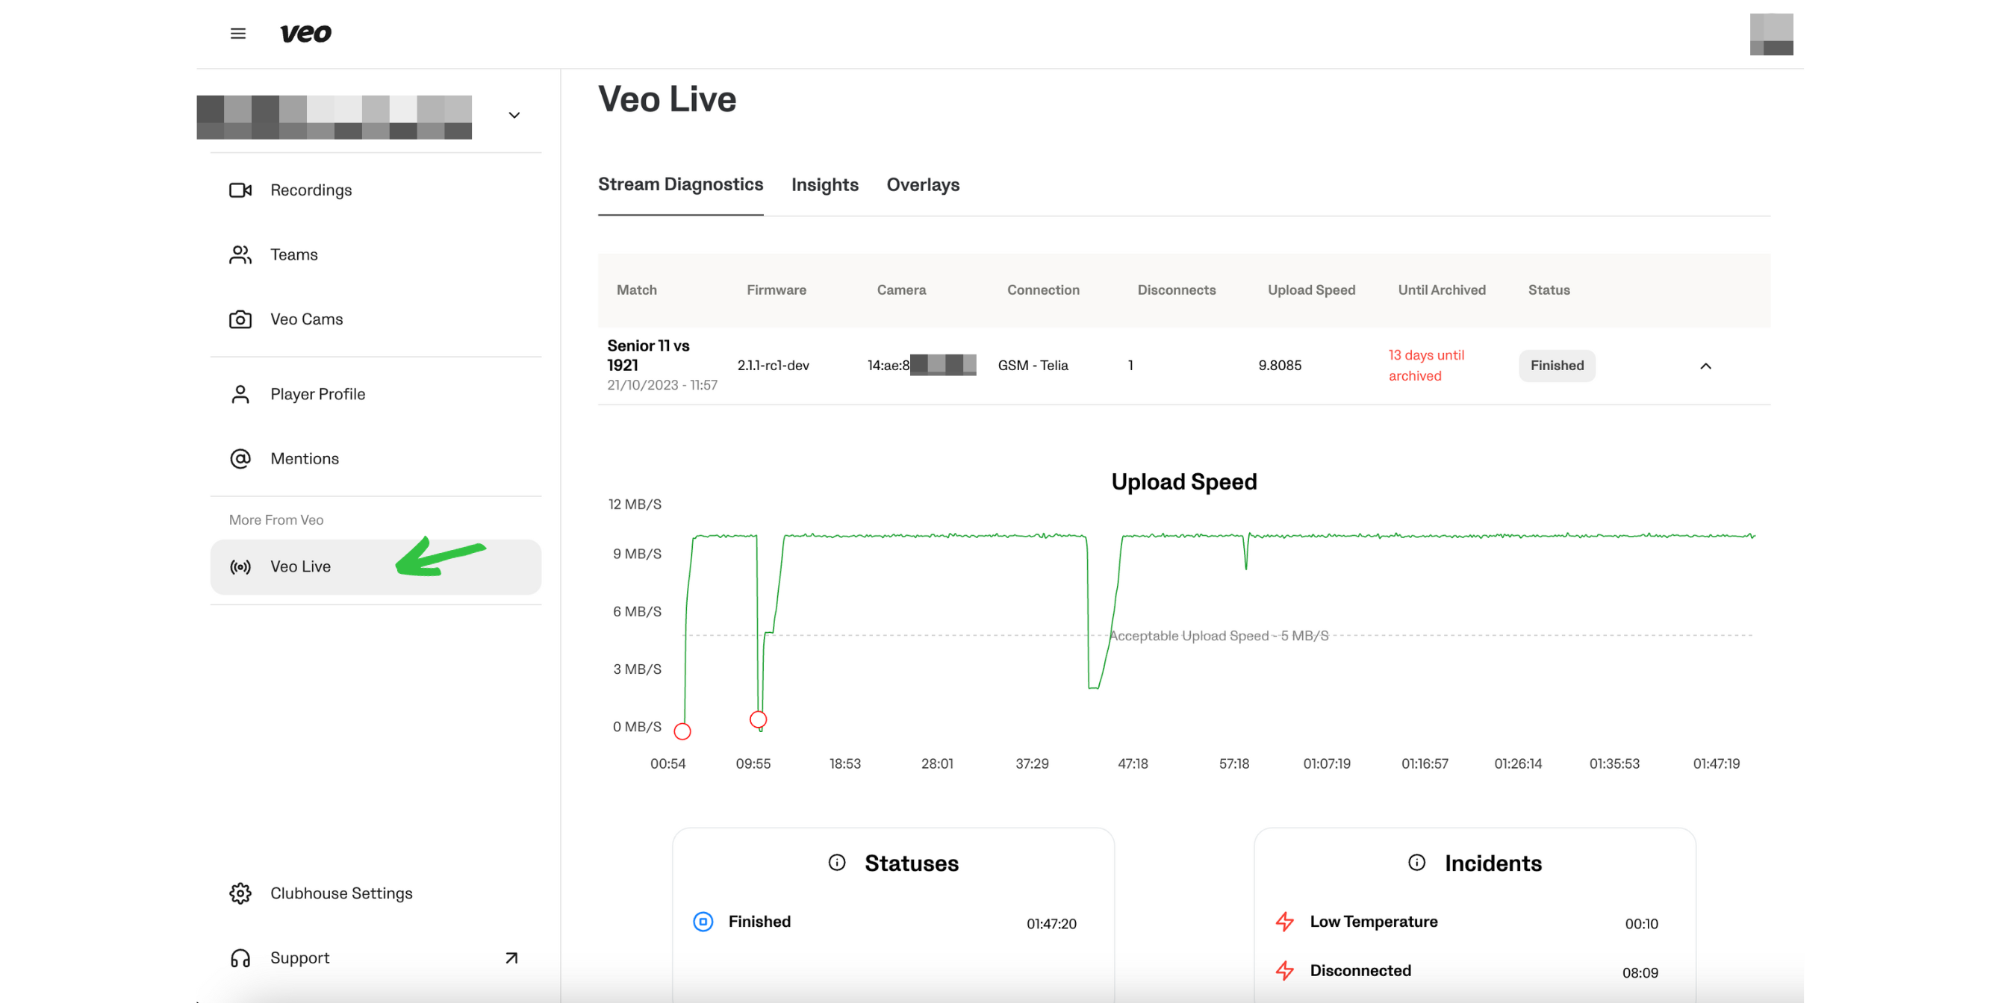Viewport: 2001px width, 1003px height.
Task: Click the Firmware column header
Action: coord(776,290)
